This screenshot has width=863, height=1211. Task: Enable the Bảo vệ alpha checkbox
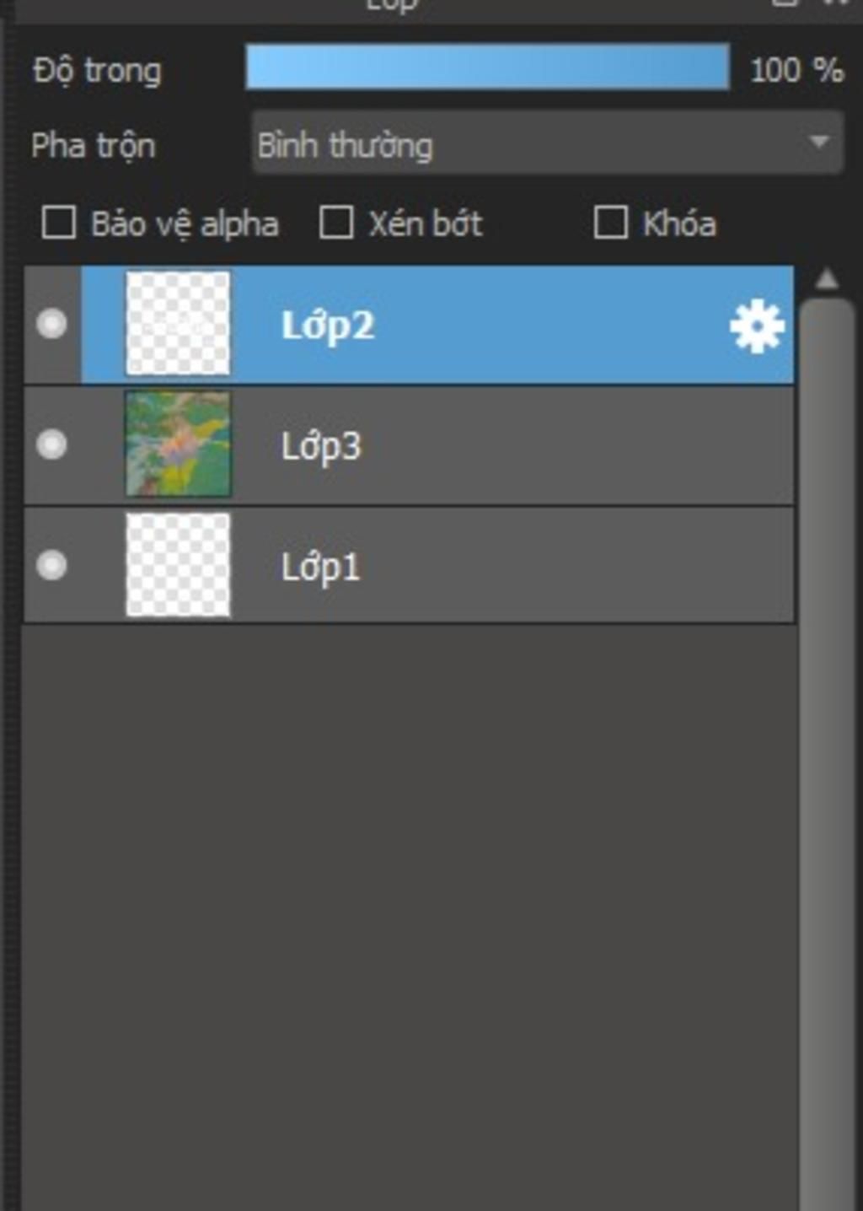click(59, 223)
